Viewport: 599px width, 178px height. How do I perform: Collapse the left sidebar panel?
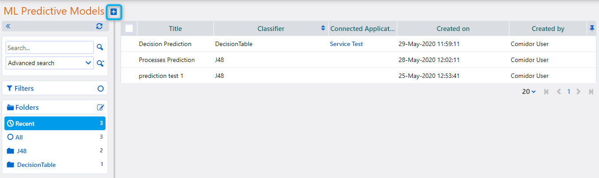8,26
